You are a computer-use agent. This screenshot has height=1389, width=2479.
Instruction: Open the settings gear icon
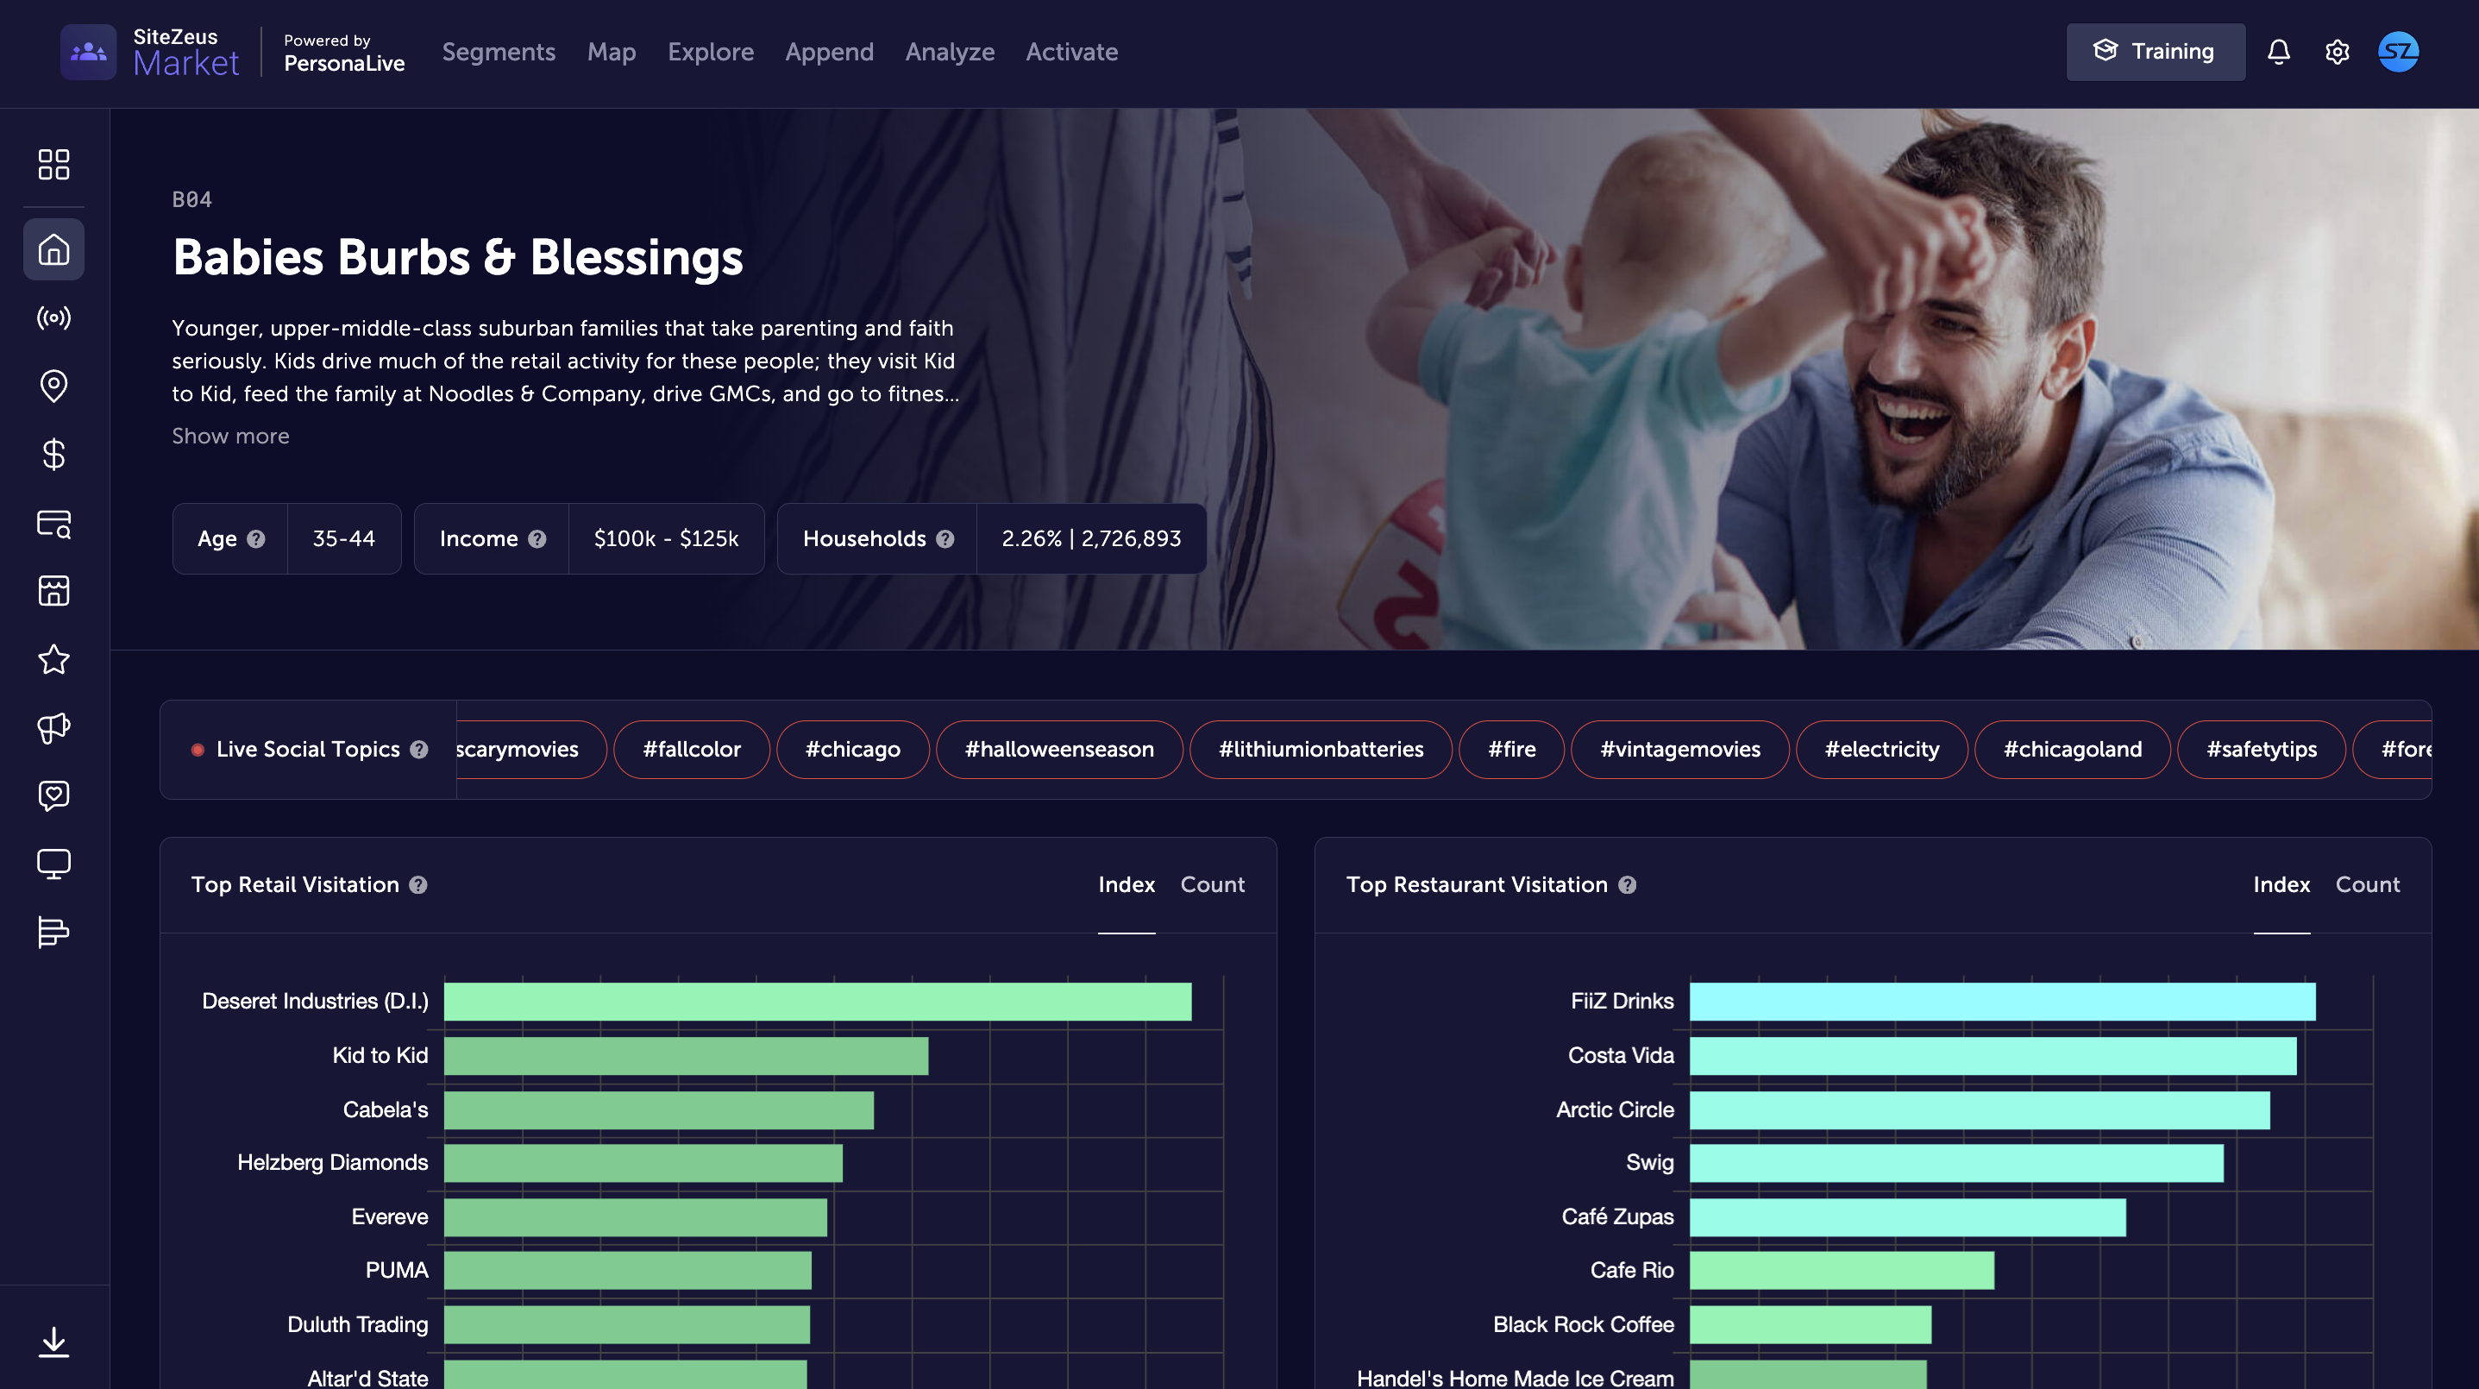(x=2337, y=52)
